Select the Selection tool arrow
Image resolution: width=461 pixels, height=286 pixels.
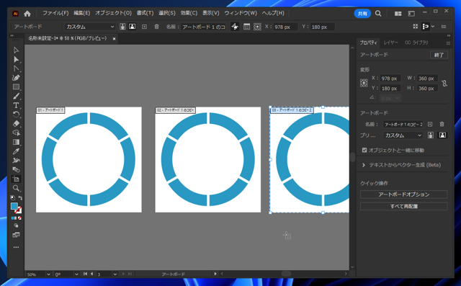tap(16, 50)
